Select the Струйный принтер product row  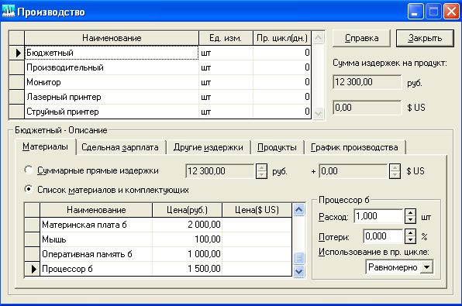(x=160, y=112)
